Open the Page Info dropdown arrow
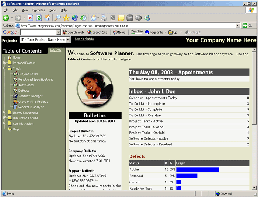 click(x=165, y=32)
